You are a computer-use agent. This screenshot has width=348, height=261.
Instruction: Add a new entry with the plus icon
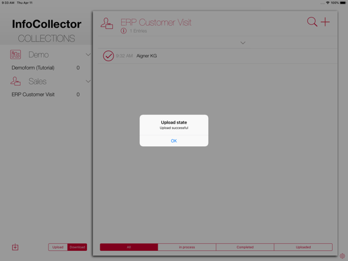(325, 21)
